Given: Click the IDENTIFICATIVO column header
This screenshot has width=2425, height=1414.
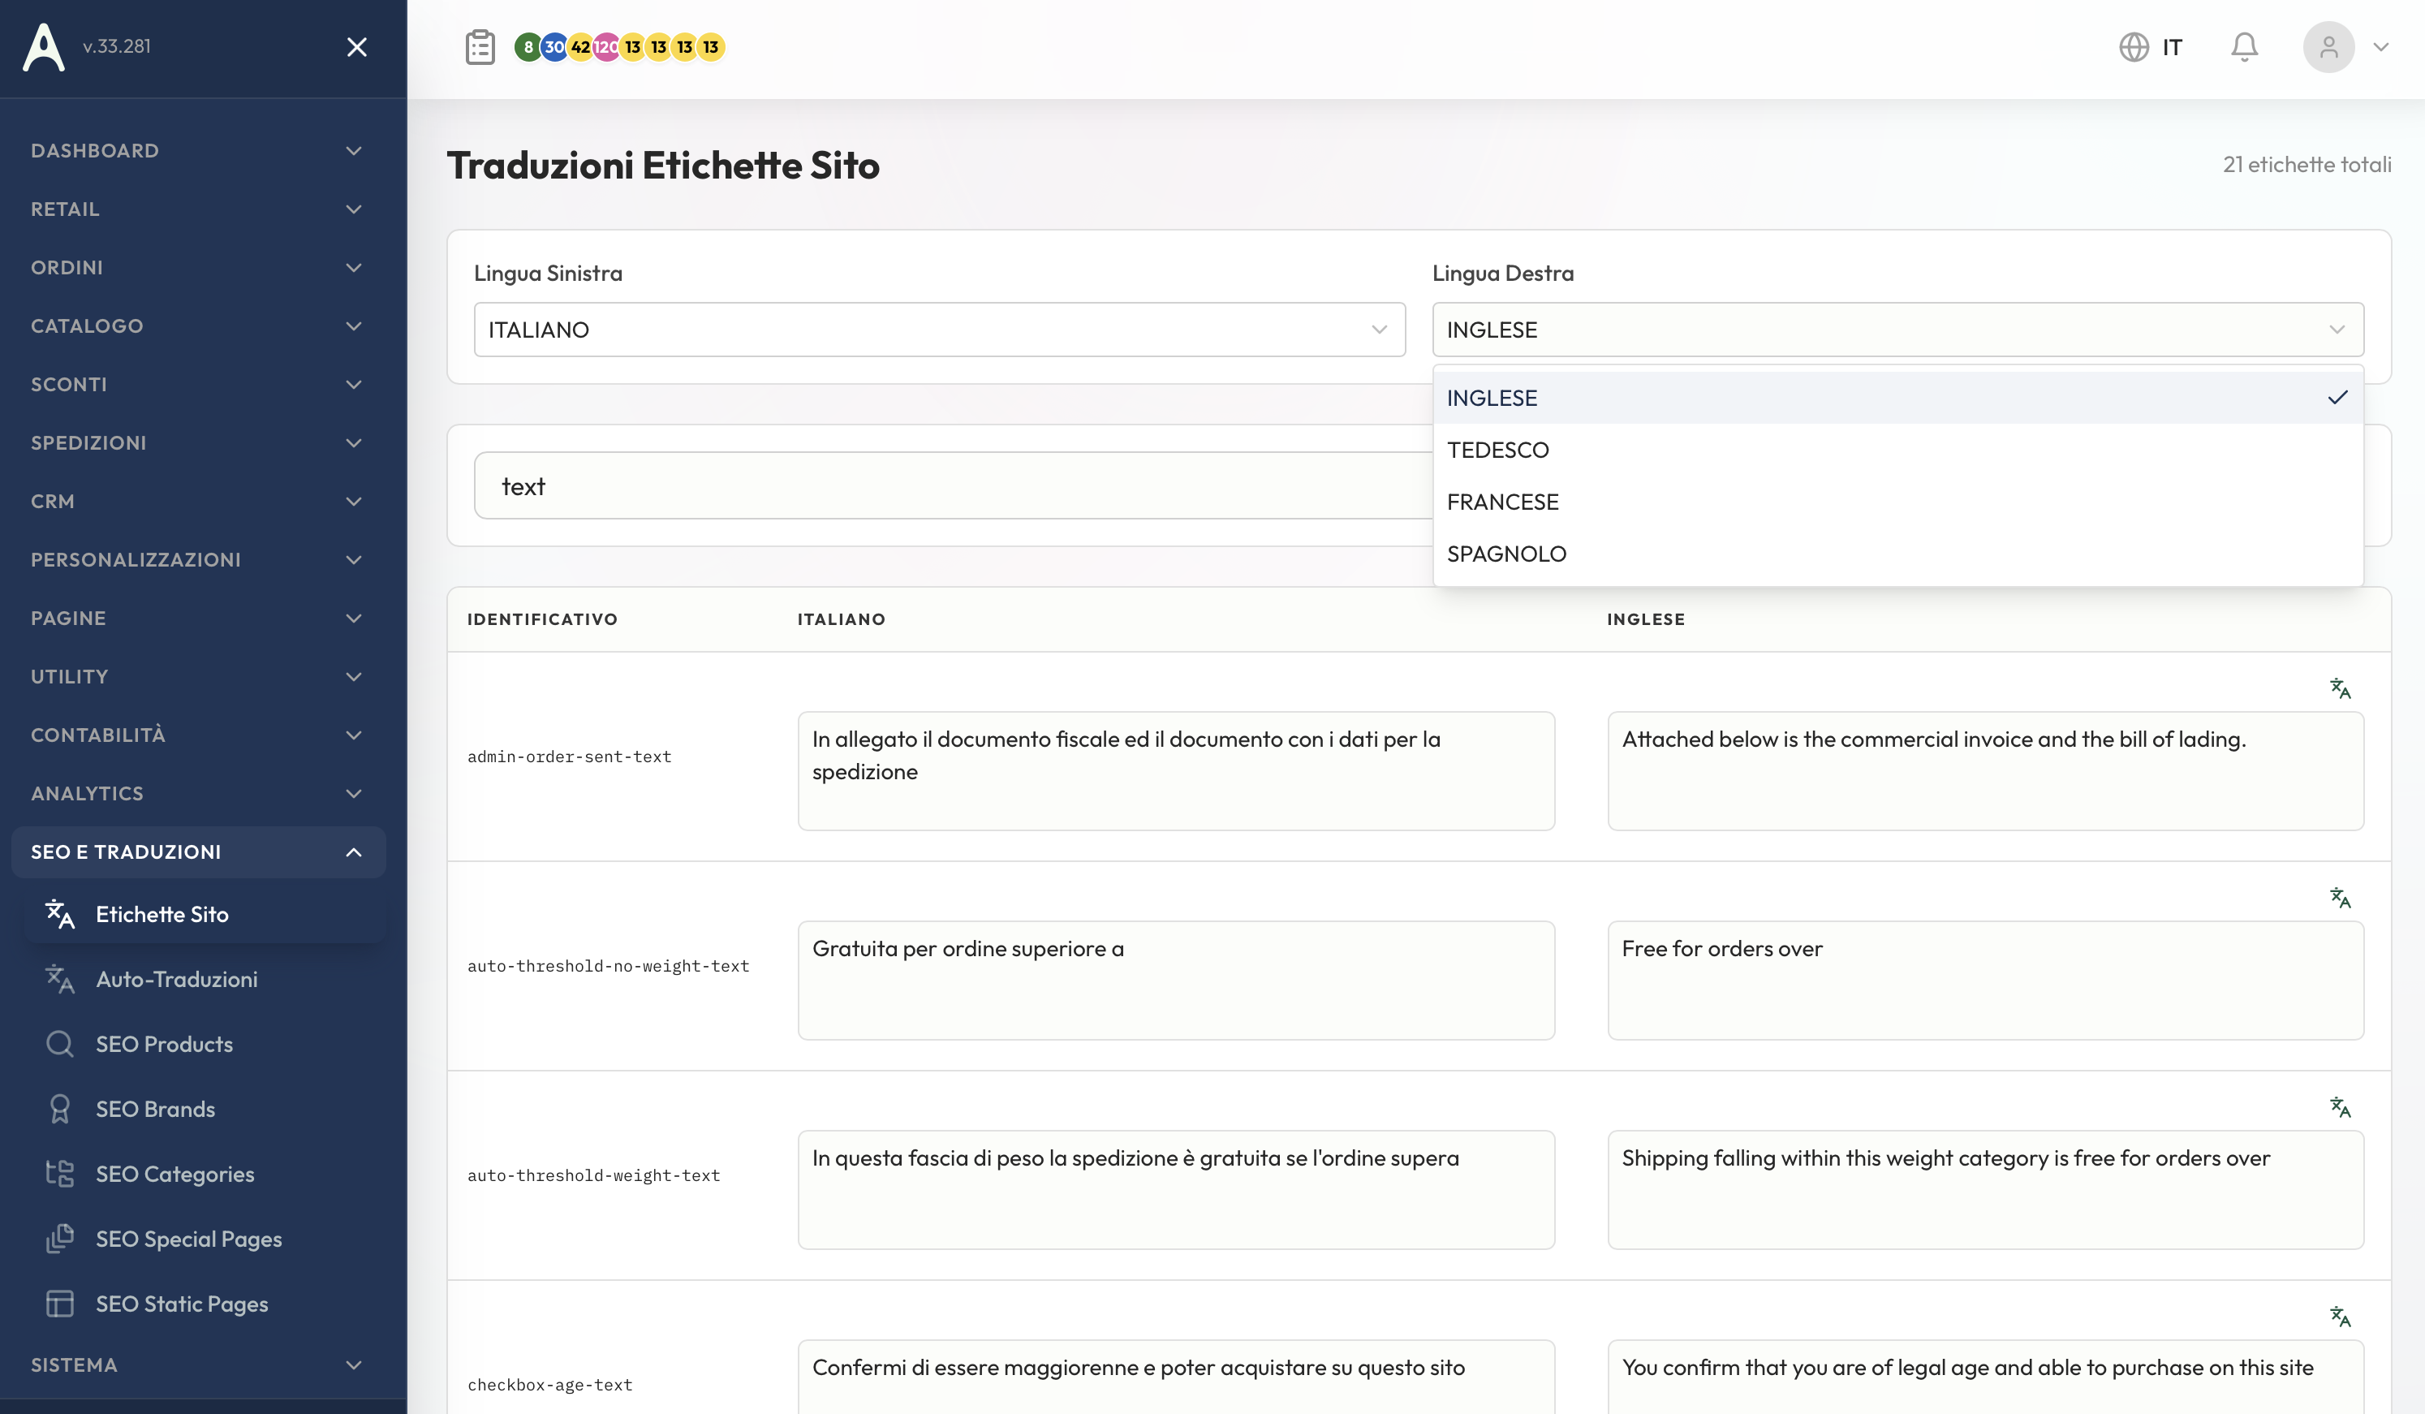Looking at the screenshot, I should tap(542, 619).
